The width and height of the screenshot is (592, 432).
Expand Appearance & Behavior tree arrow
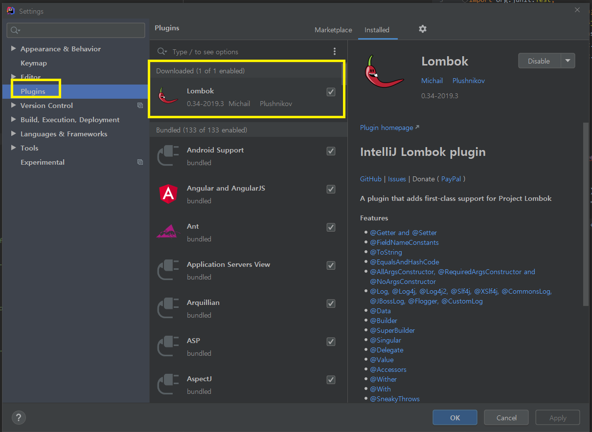coord(13,49)
